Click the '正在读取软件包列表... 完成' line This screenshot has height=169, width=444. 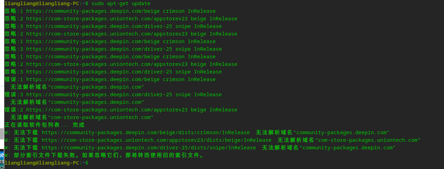pos(45,125)
